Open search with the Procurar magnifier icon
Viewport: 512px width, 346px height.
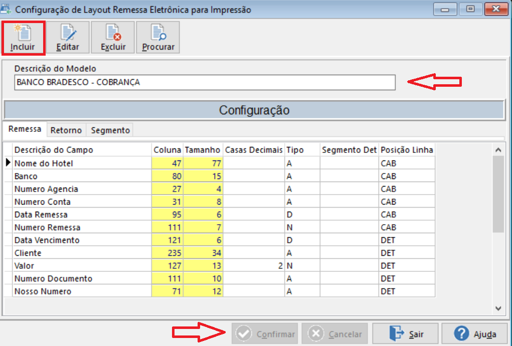coord(157,33)
